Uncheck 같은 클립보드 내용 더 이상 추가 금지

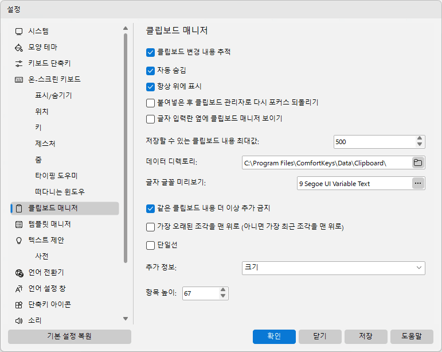150,208
